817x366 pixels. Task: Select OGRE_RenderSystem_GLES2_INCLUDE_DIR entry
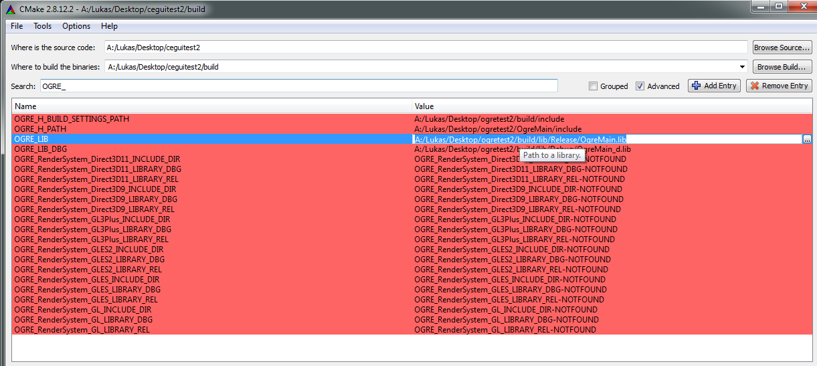tap(88, 250)
